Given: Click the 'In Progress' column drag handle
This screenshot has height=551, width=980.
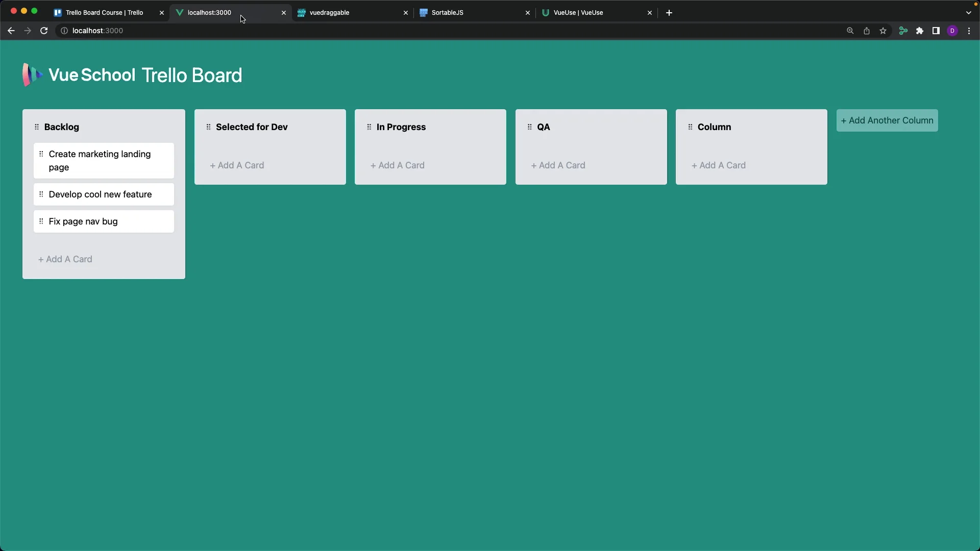Looking at the screenshot, I should [369, 127].
